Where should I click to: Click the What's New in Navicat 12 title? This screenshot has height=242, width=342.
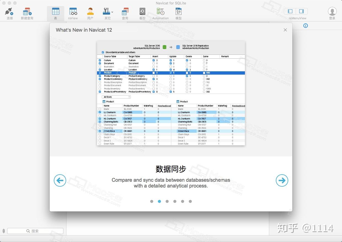(x=84, y=30)
